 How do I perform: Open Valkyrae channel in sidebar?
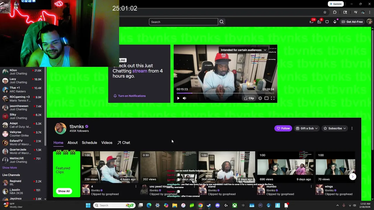[22, 134]
